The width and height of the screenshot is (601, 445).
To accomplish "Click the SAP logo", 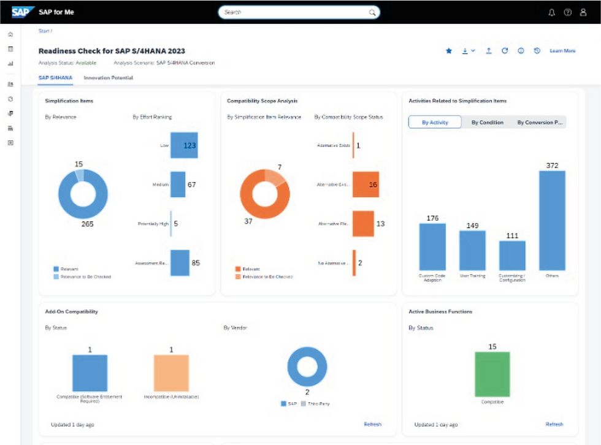I will 22,12.
